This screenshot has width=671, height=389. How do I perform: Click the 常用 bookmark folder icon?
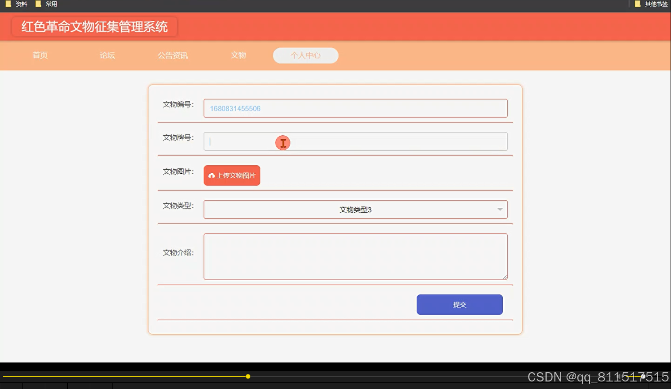coord(38,4)
